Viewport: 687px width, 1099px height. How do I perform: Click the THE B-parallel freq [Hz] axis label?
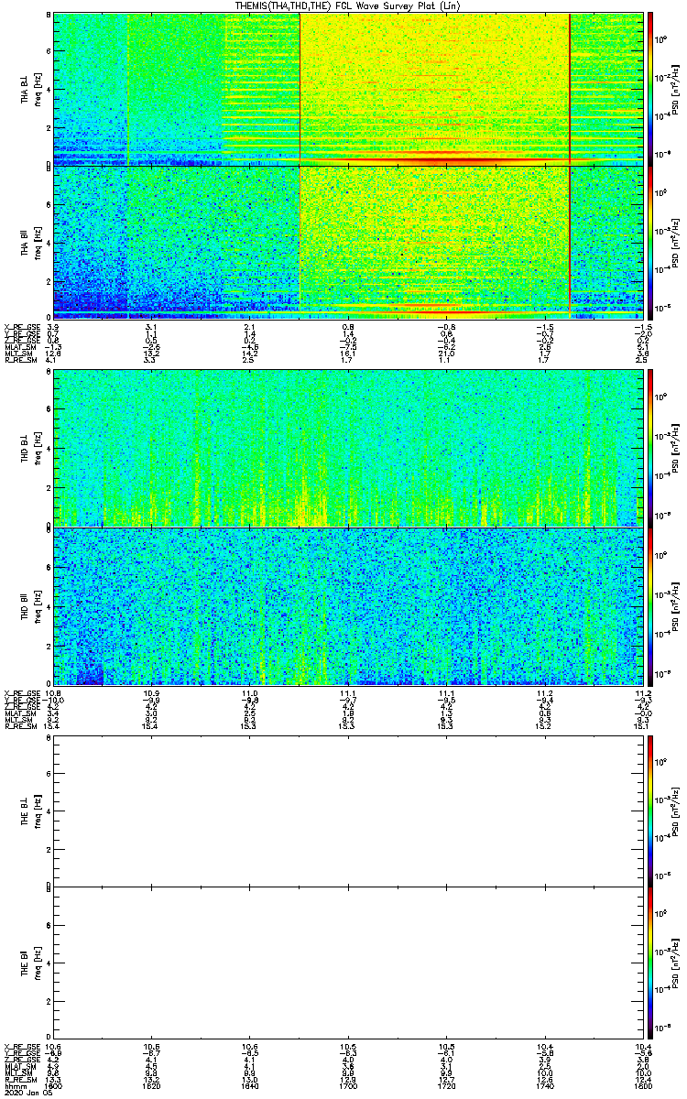pyautogui.click(x=38, y=964)
